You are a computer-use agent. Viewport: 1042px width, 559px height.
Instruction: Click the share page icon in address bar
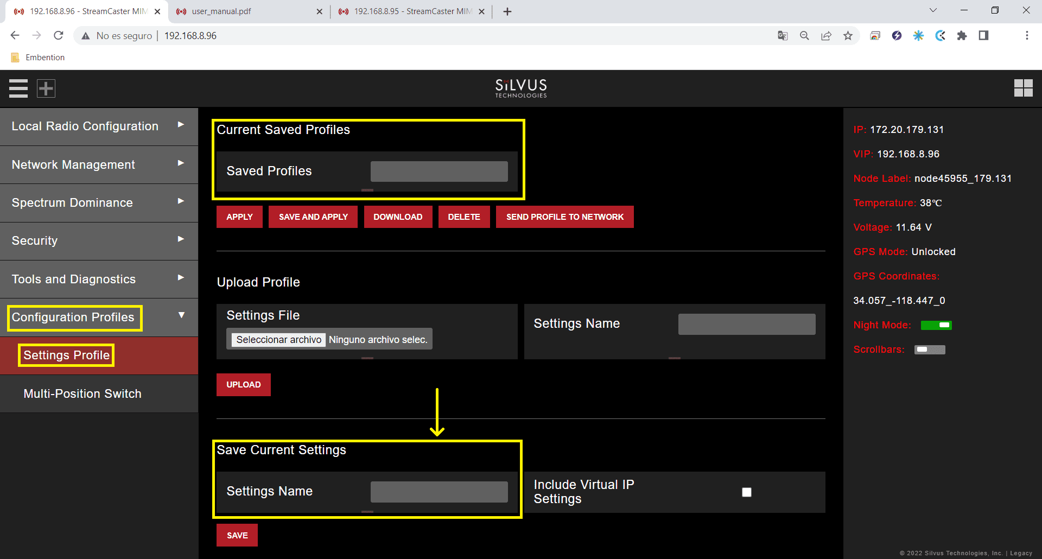826,36
